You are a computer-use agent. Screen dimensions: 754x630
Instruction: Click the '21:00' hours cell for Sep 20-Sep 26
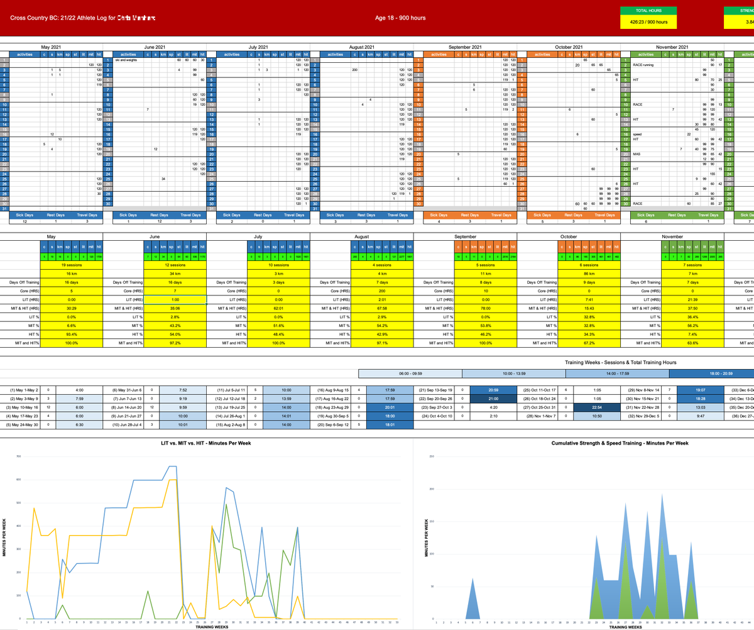494,399
